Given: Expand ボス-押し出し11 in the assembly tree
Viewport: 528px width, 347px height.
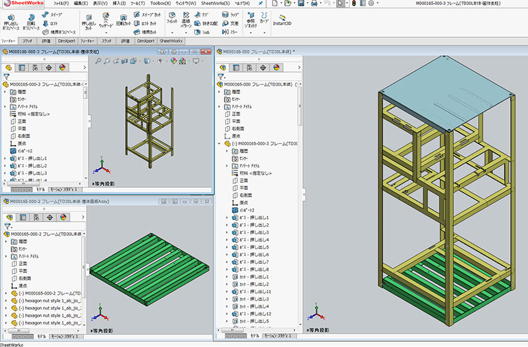Looking at the screenshot, I should [x=227, y=291].
